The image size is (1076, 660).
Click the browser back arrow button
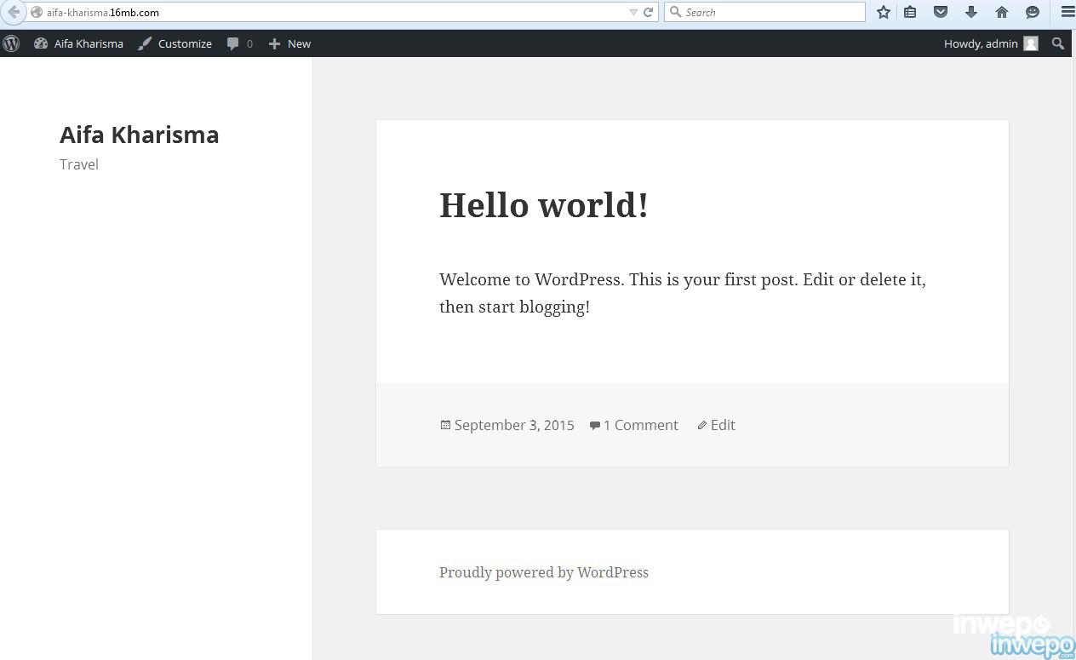14,12
